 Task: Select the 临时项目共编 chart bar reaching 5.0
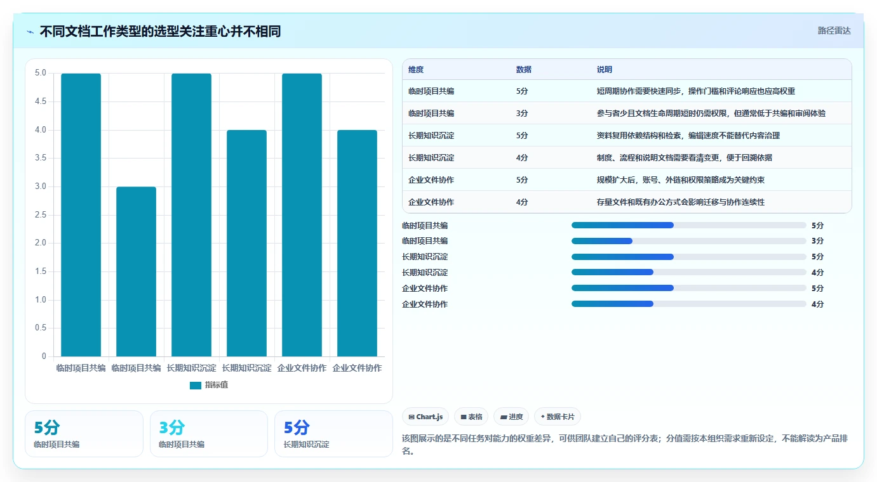(81, 215)
